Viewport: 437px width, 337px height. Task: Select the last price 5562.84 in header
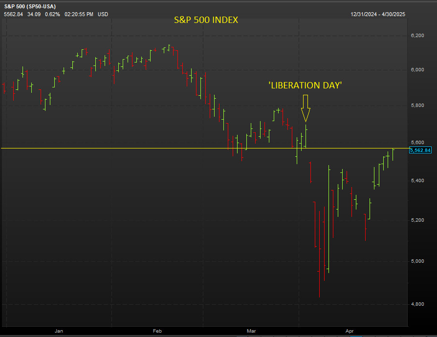tap(13, 14)
